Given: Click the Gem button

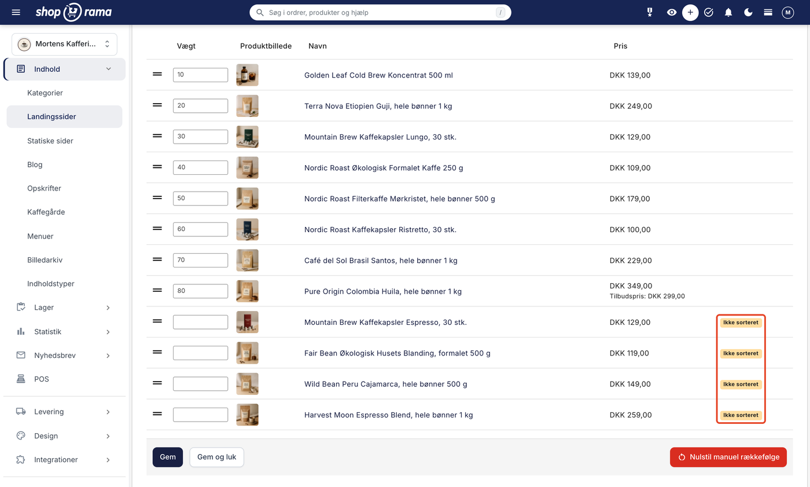Looking at the screenshot, I should (168, 457).
